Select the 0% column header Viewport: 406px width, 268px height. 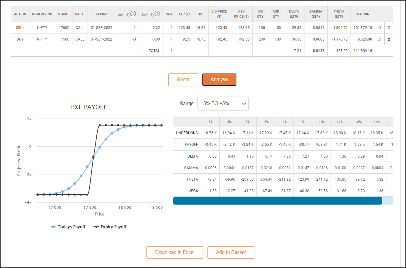coord(303,122)
